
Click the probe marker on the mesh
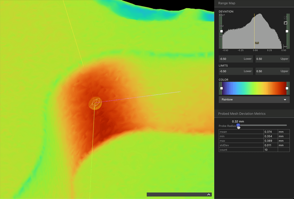[x=95, y=103]
